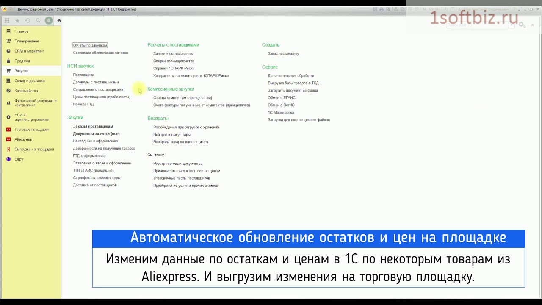The width and height of the screenshot is (542, 305).
Task: Open Реестр торговых документов
Action: point(178,164)
